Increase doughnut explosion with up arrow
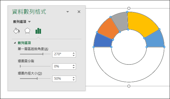The image size is (170, 99). click(x=74, y=65)
